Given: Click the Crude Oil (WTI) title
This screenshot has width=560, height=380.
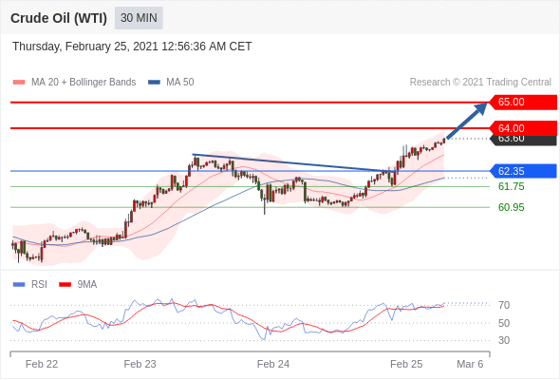Looking at the screenshot, I should [x=59, y=18].
